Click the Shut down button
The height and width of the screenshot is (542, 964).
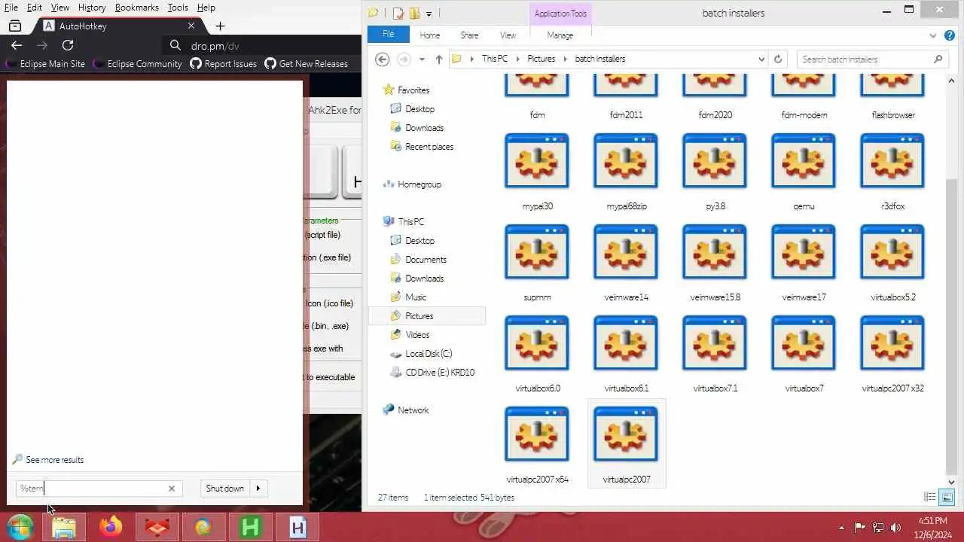point(225,489)
